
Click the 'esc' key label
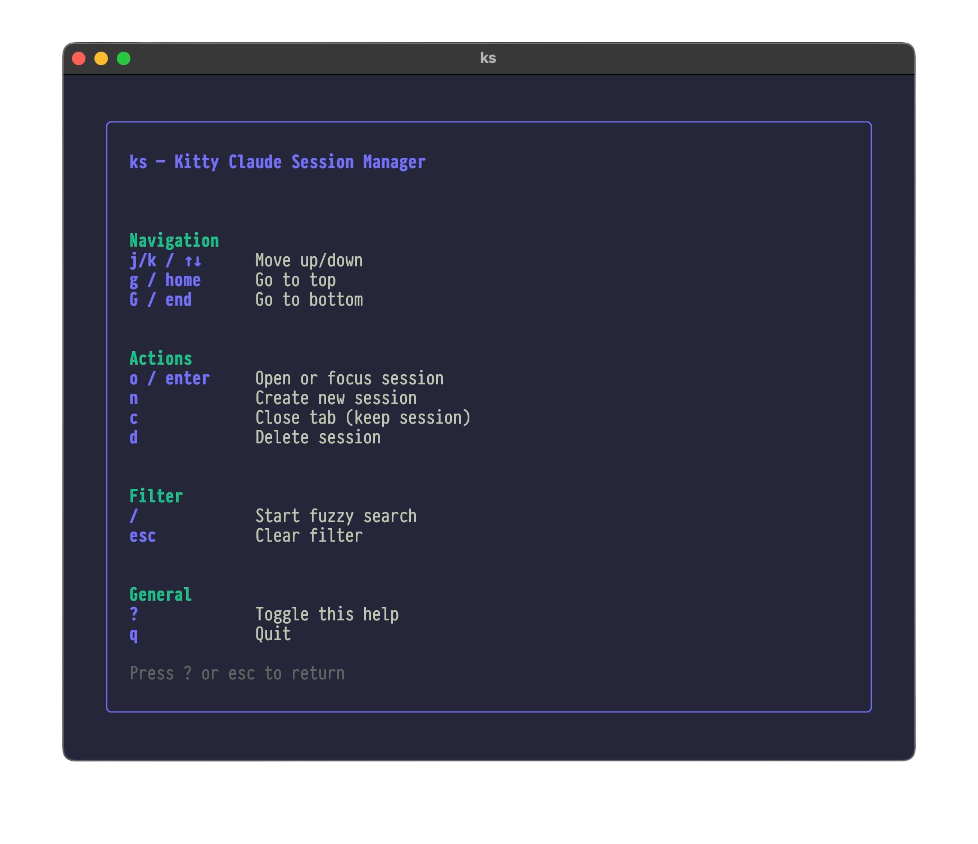point(143,536)
